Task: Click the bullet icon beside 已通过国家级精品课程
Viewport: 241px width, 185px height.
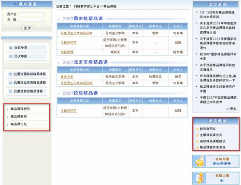Action: click(11, 74)
